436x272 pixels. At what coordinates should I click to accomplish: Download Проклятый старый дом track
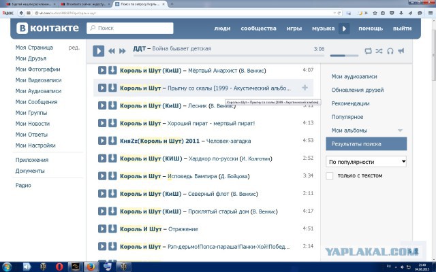pos(112,211)
